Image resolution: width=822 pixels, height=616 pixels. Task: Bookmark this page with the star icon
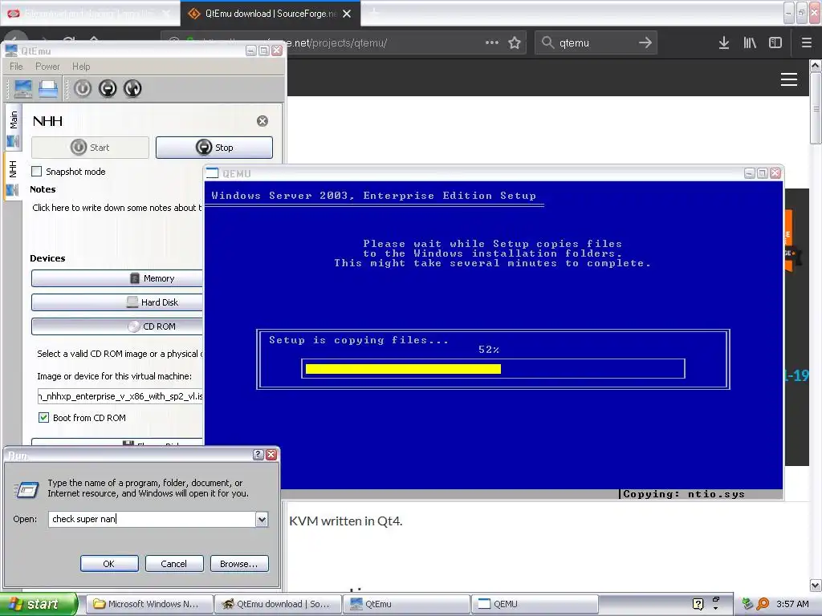(x=515, y=43)
